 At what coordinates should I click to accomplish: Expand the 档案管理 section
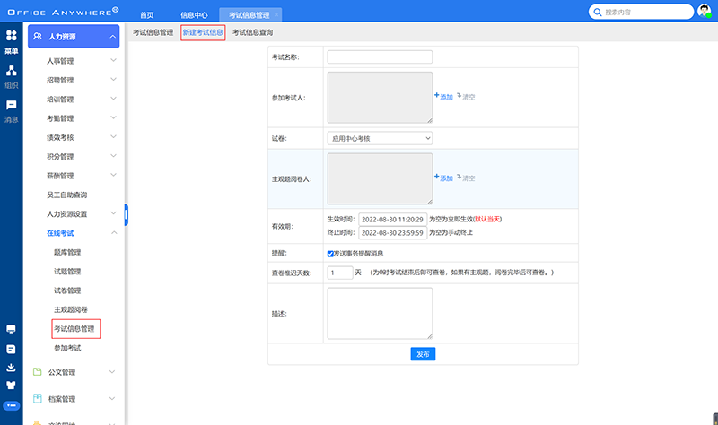click(x=112, y=398)
